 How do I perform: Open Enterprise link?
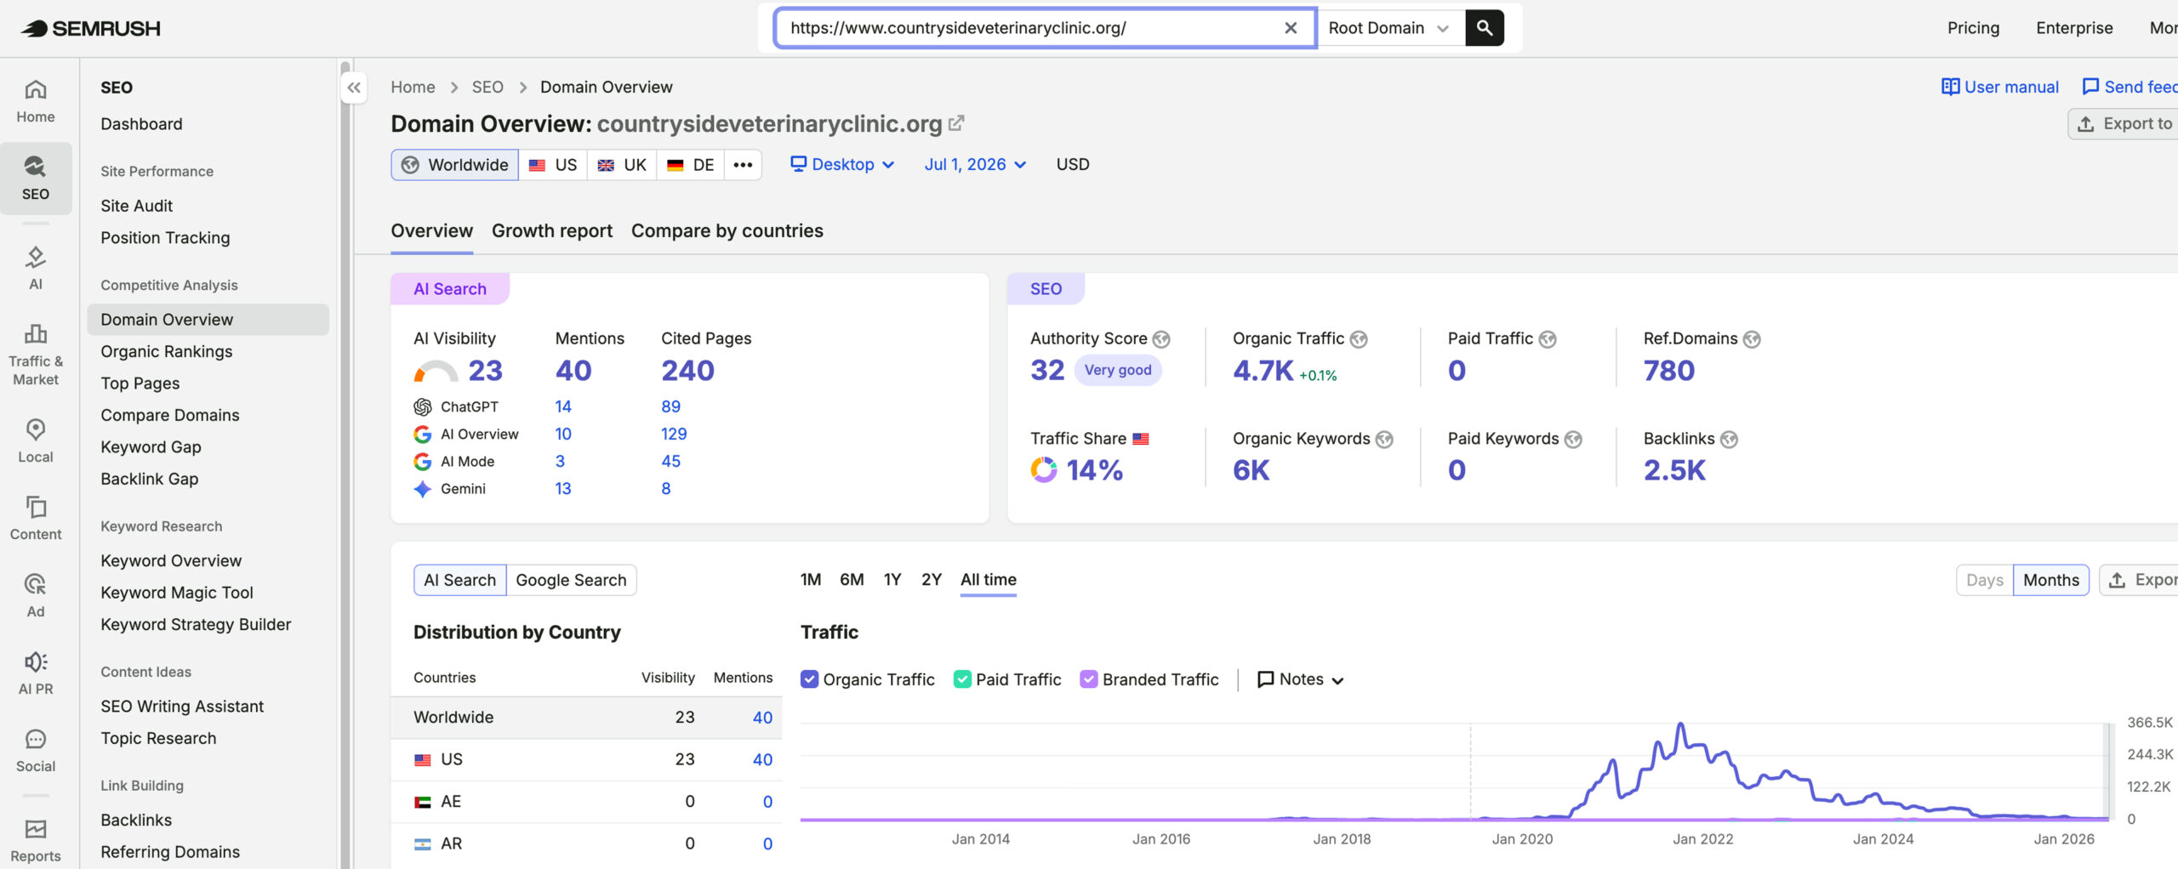pos(2074,28)
